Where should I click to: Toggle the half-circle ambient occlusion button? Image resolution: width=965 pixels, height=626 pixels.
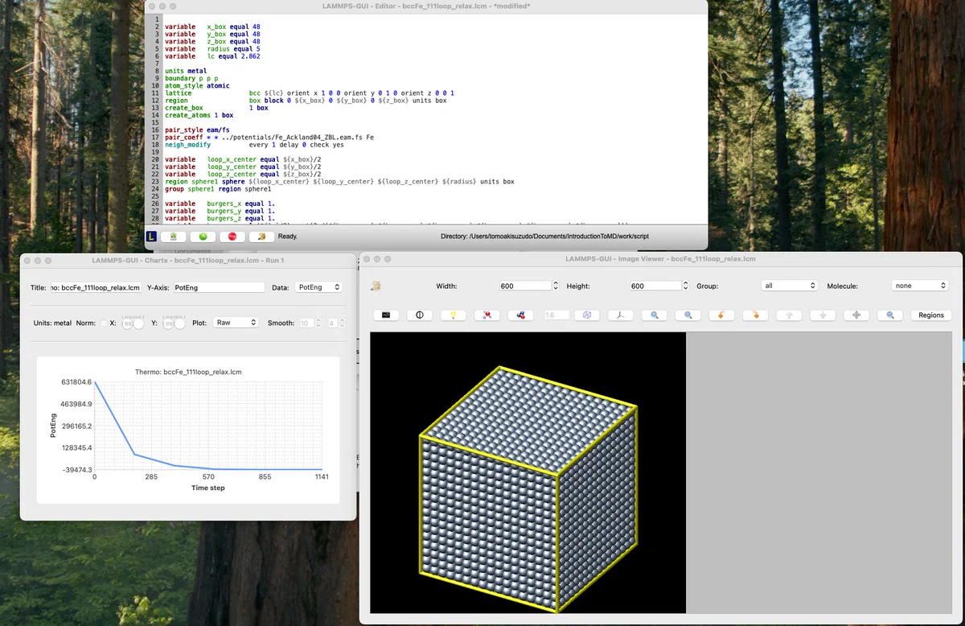coord(420,315)
